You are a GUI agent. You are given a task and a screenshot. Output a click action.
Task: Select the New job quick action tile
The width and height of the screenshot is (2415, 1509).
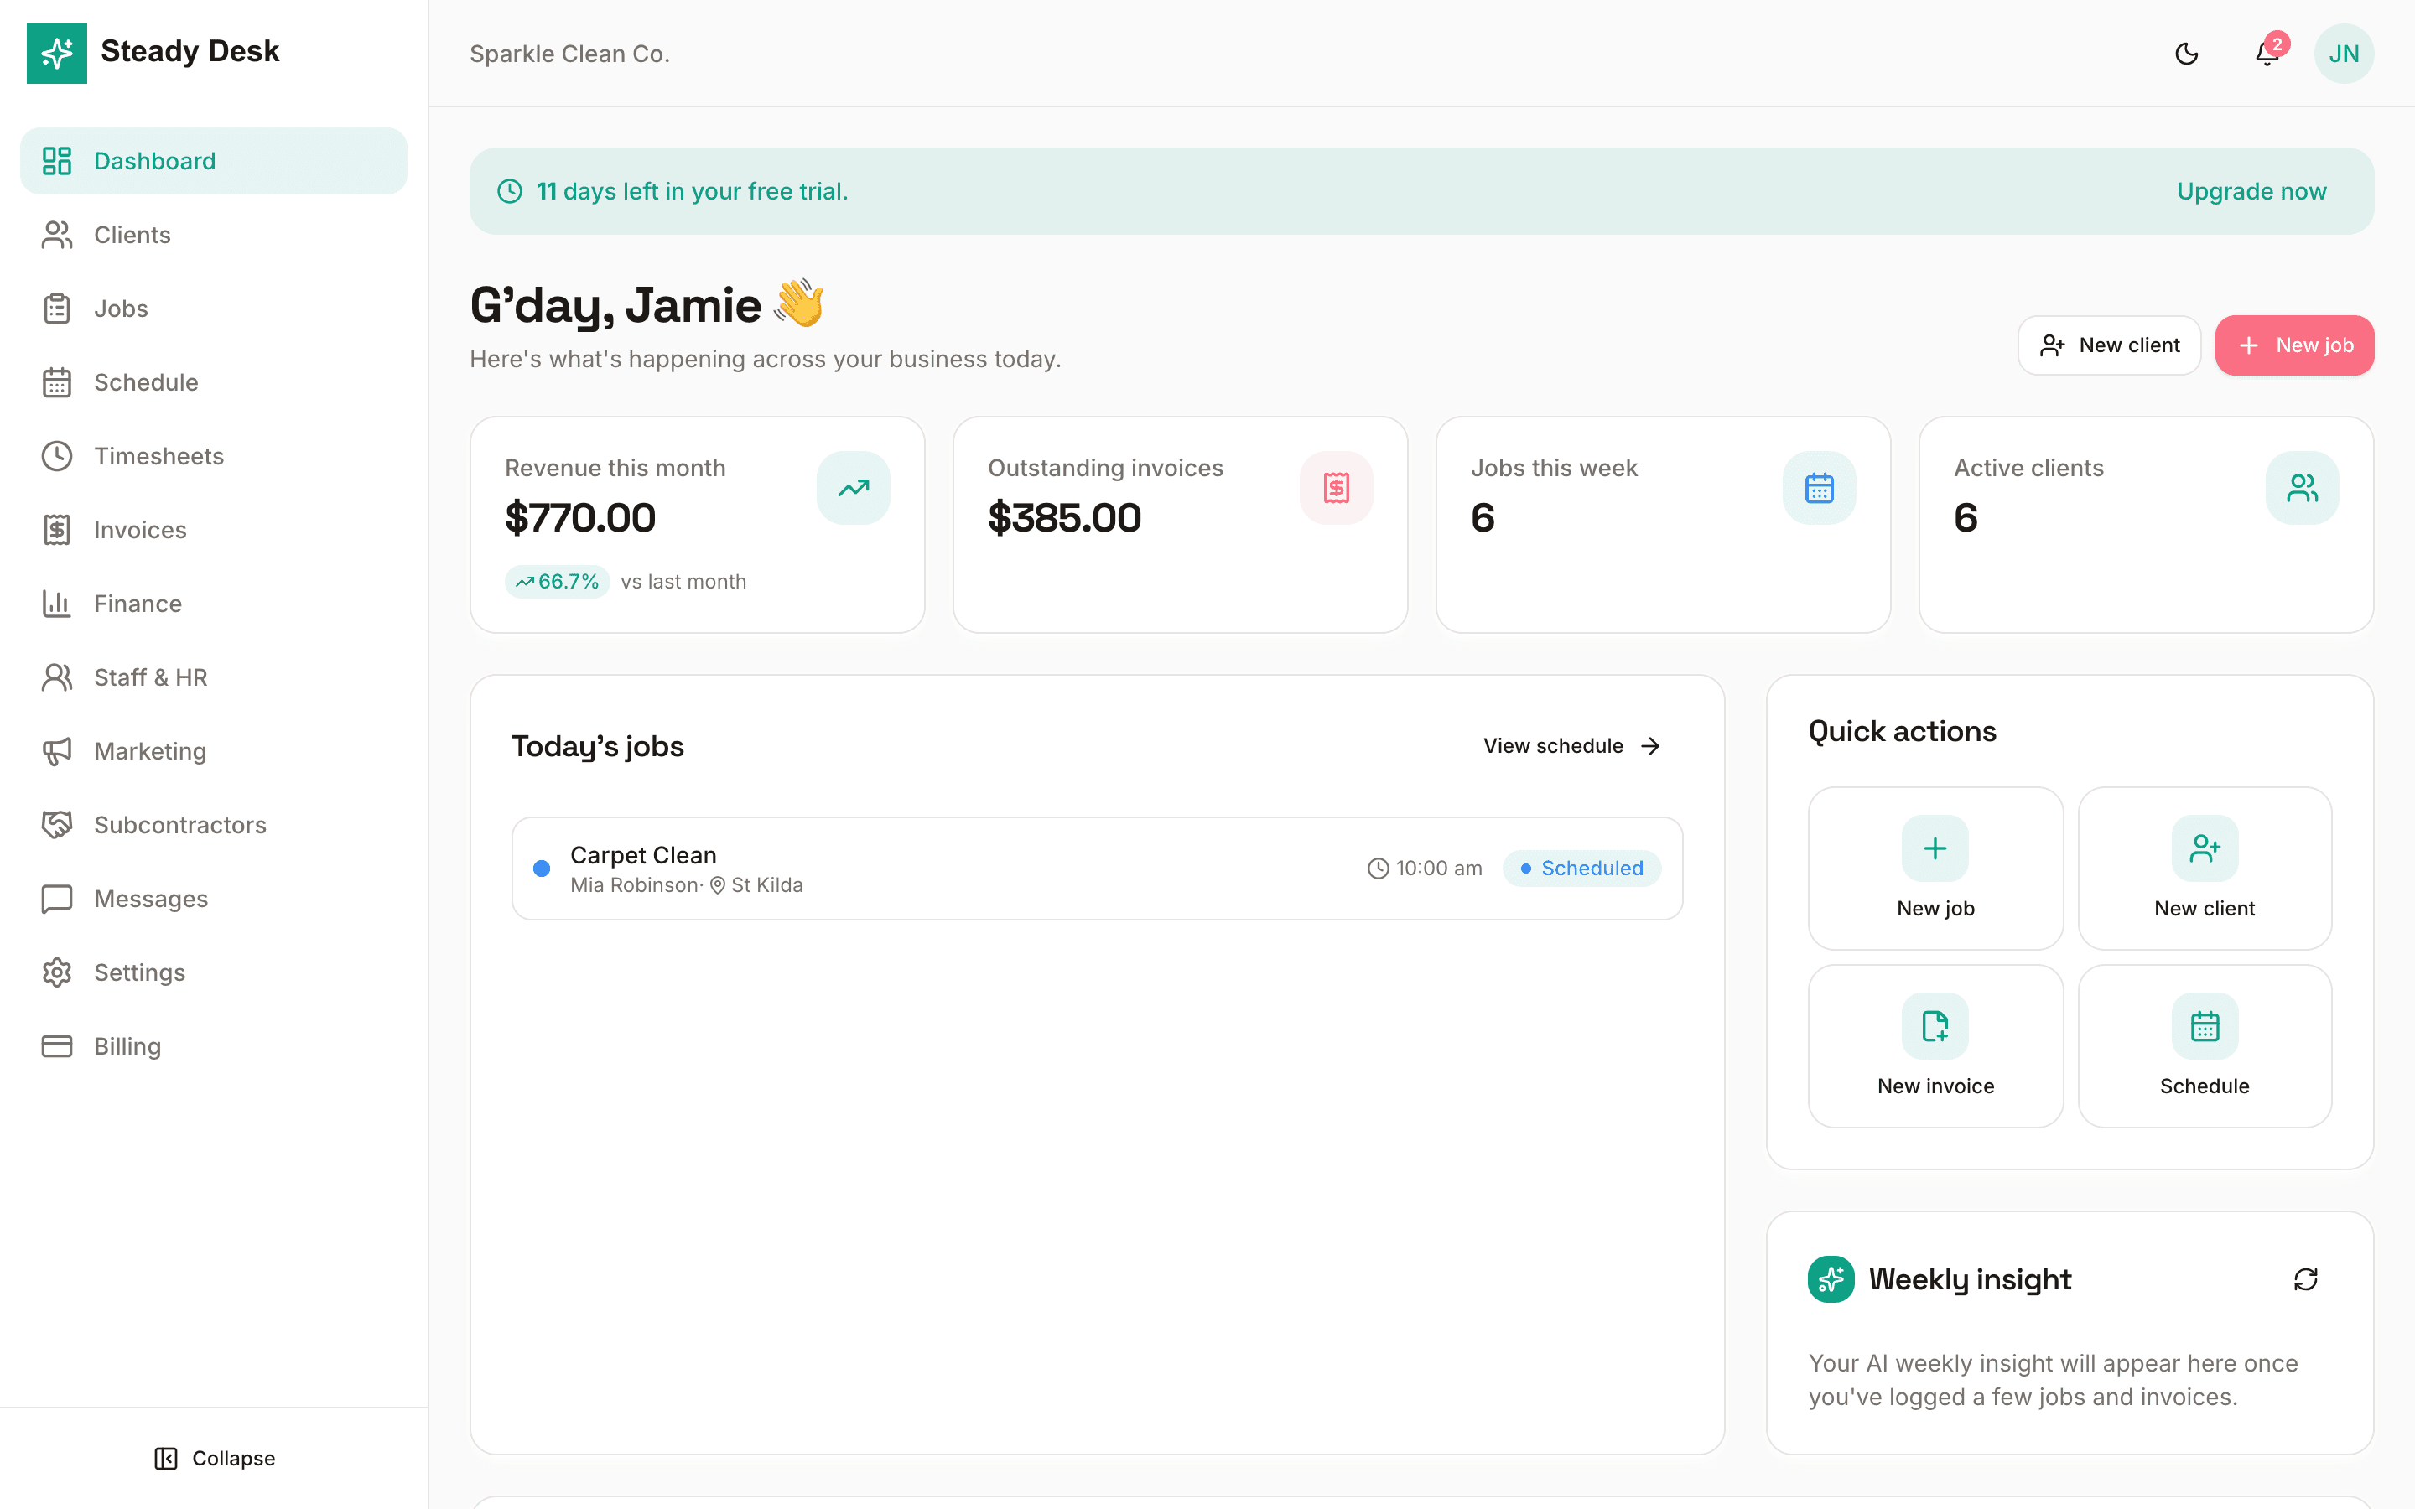tap(1935, 869)
